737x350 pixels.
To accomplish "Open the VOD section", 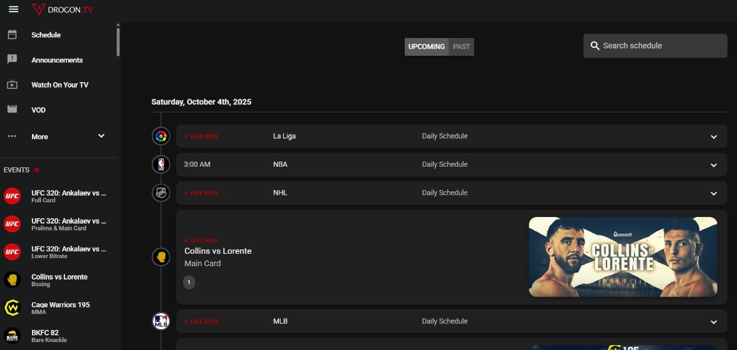I will [x=39, y=110].
